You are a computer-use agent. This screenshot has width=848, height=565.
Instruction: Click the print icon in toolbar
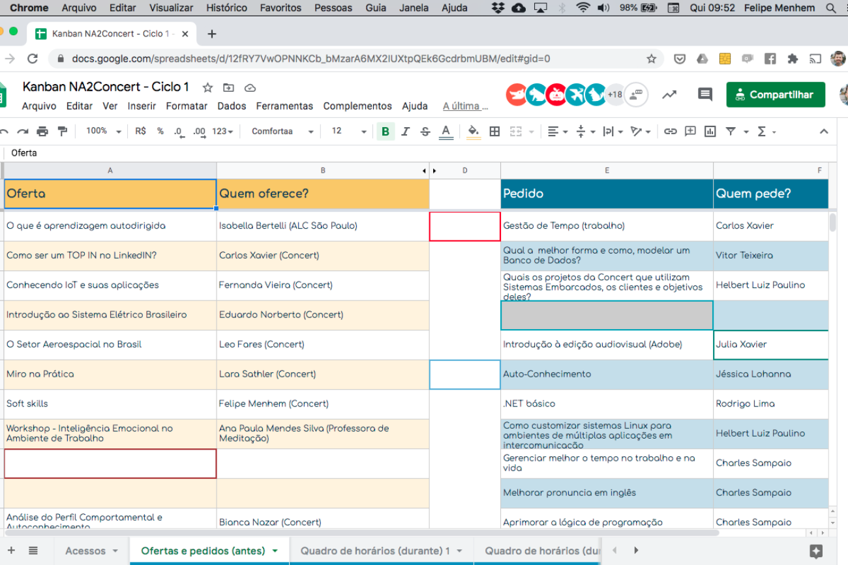pyautogui.click(x=42, y=132)
